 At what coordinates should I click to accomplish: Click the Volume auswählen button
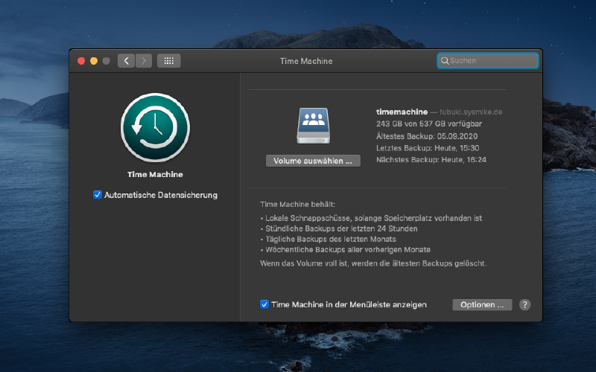click(x=313, y=161)
